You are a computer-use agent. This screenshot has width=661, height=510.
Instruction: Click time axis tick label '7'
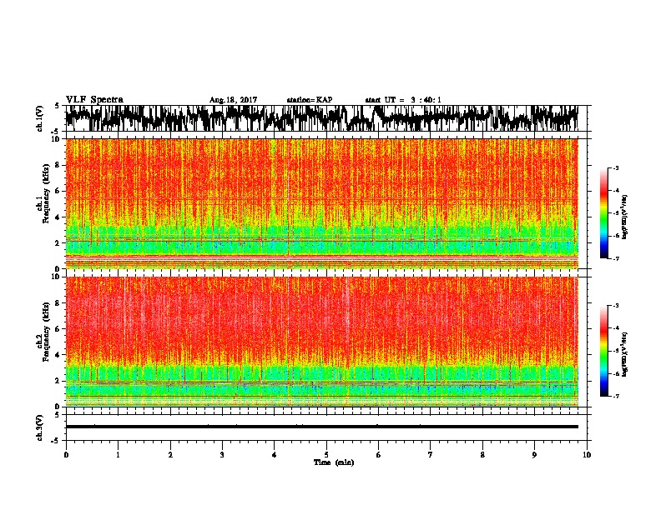431,455
